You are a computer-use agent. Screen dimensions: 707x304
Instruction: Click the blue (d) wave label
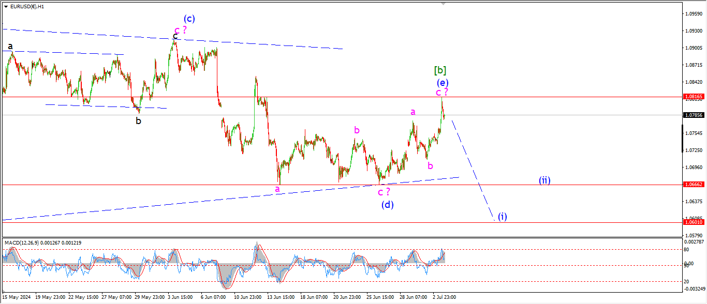[387, 204]
